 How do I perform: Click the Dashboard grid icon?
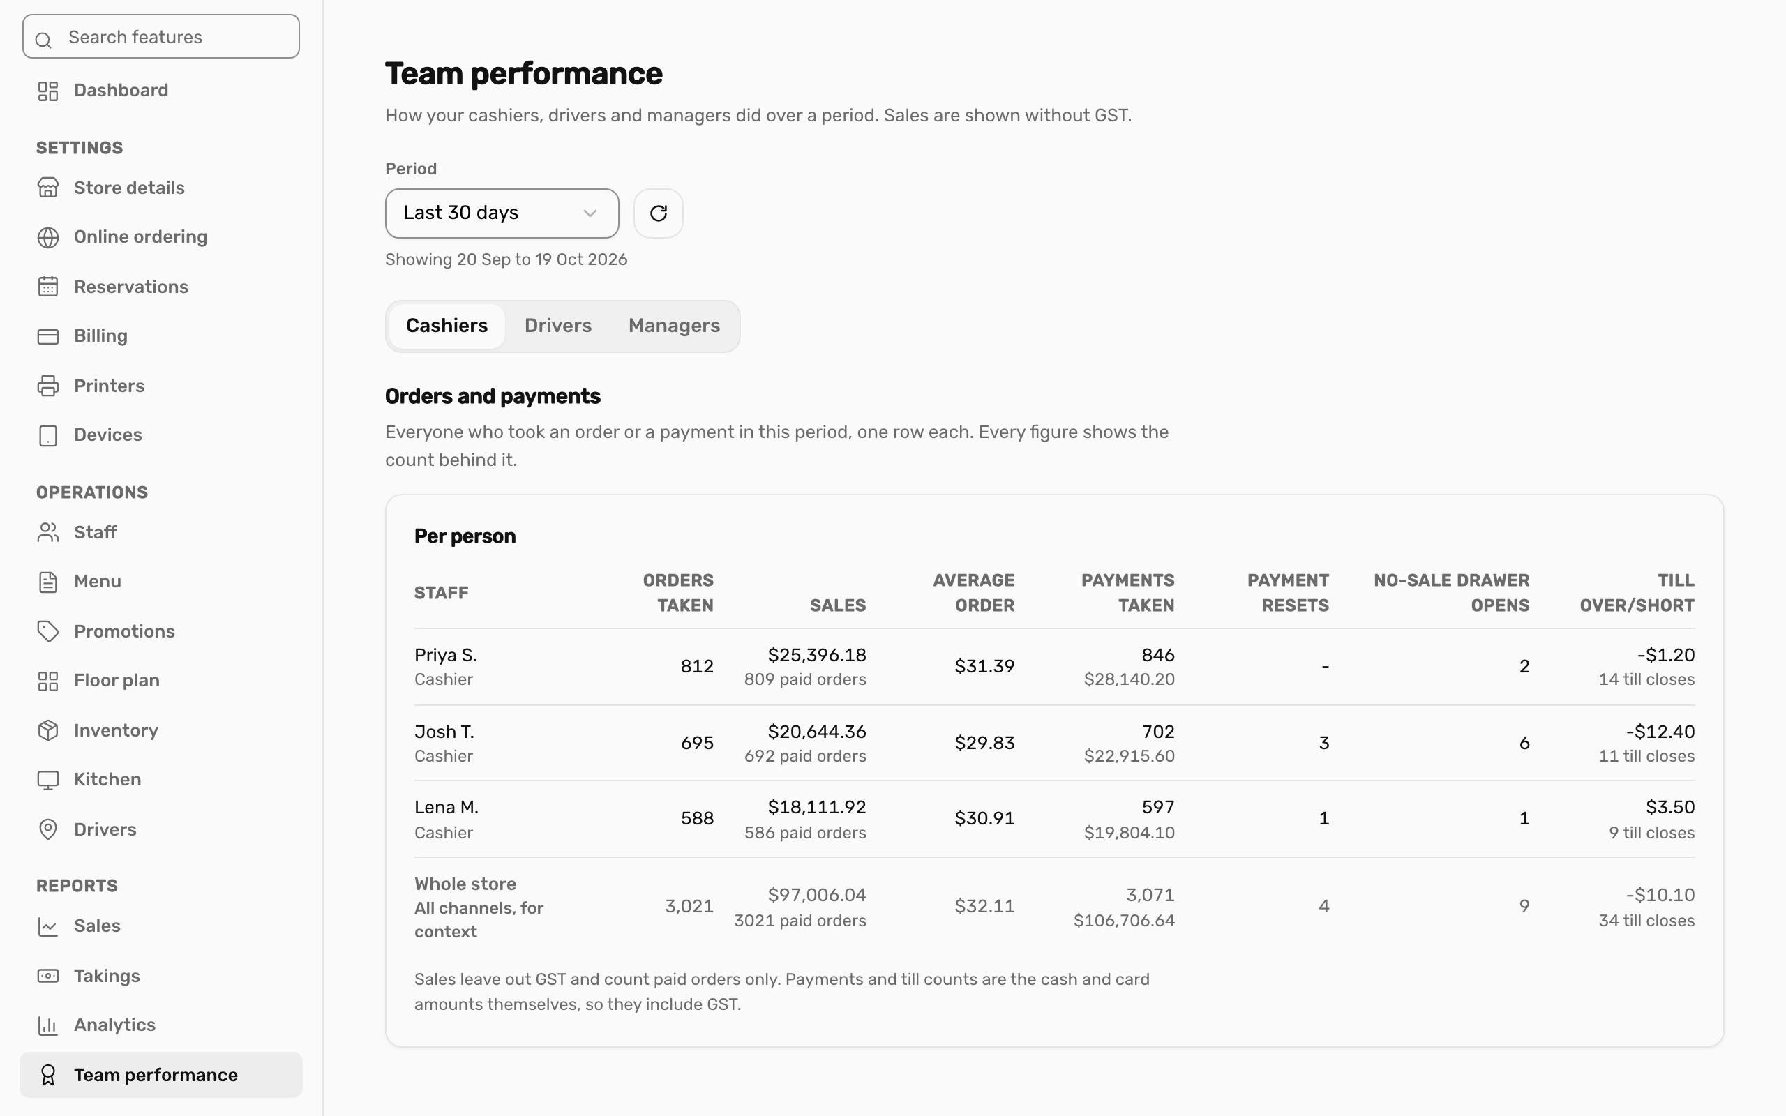click(x=48, y=91)
